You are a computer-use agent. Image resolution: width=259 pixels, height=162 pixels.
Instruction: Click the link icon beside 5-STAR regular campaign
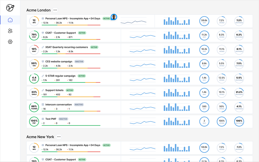[x=43, y=76]
